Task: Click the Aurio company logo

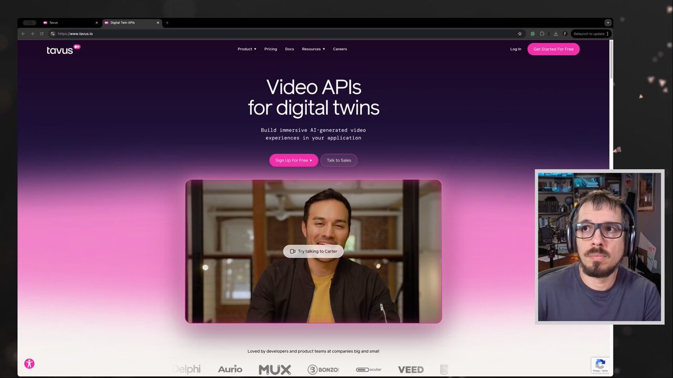Action: pos(230,369)
